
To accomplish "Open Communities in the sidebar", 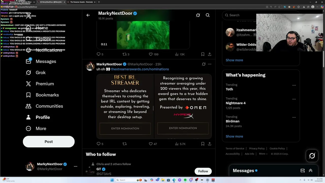I will point(44,106).
